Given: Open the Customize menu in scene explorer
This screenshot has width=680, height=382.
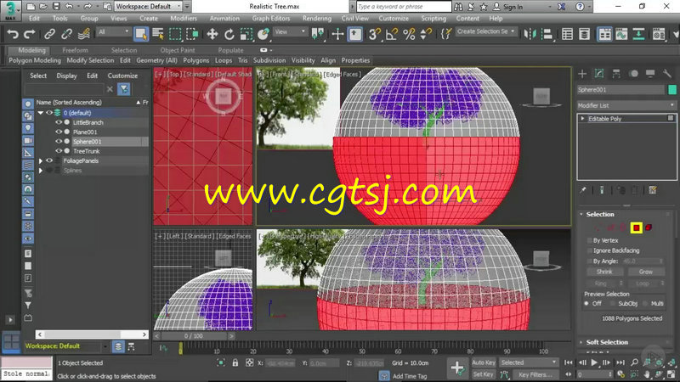Looking at the screenshot, I should pyautogui.click(x=122, y=76).
